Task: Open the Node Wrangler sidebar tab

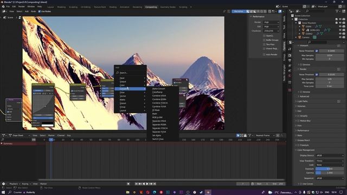Action: coord(284,73)
